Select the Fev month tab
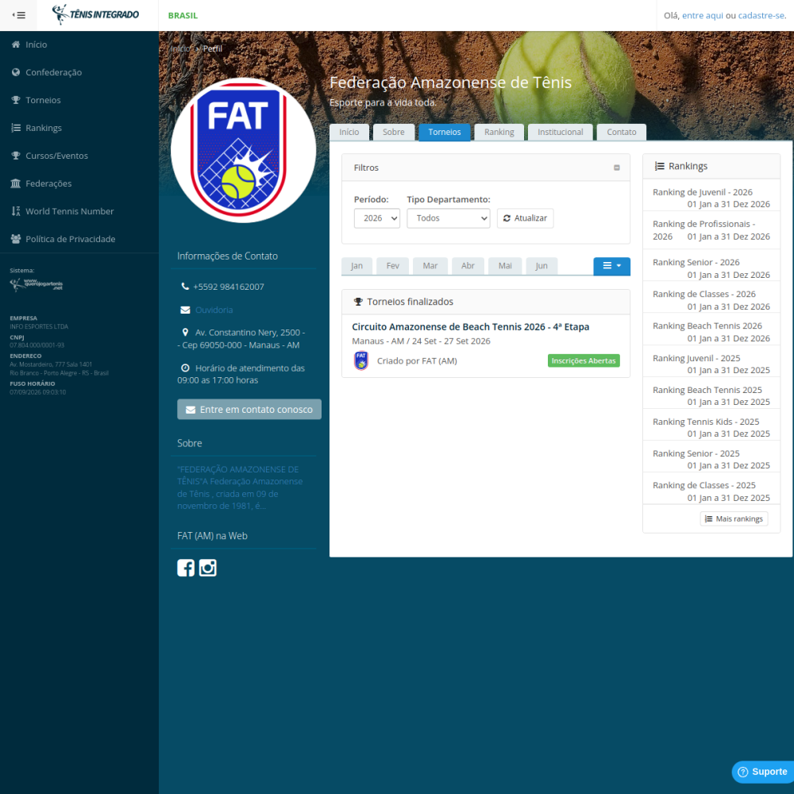Screen dimensions: 794x794 click(392, 266)
